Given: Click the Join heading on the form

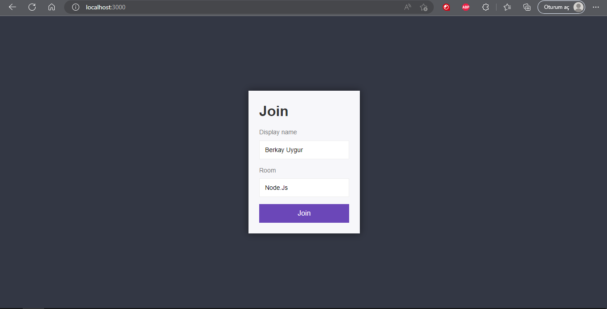Looking at the screenshot, I should point(273,111).
